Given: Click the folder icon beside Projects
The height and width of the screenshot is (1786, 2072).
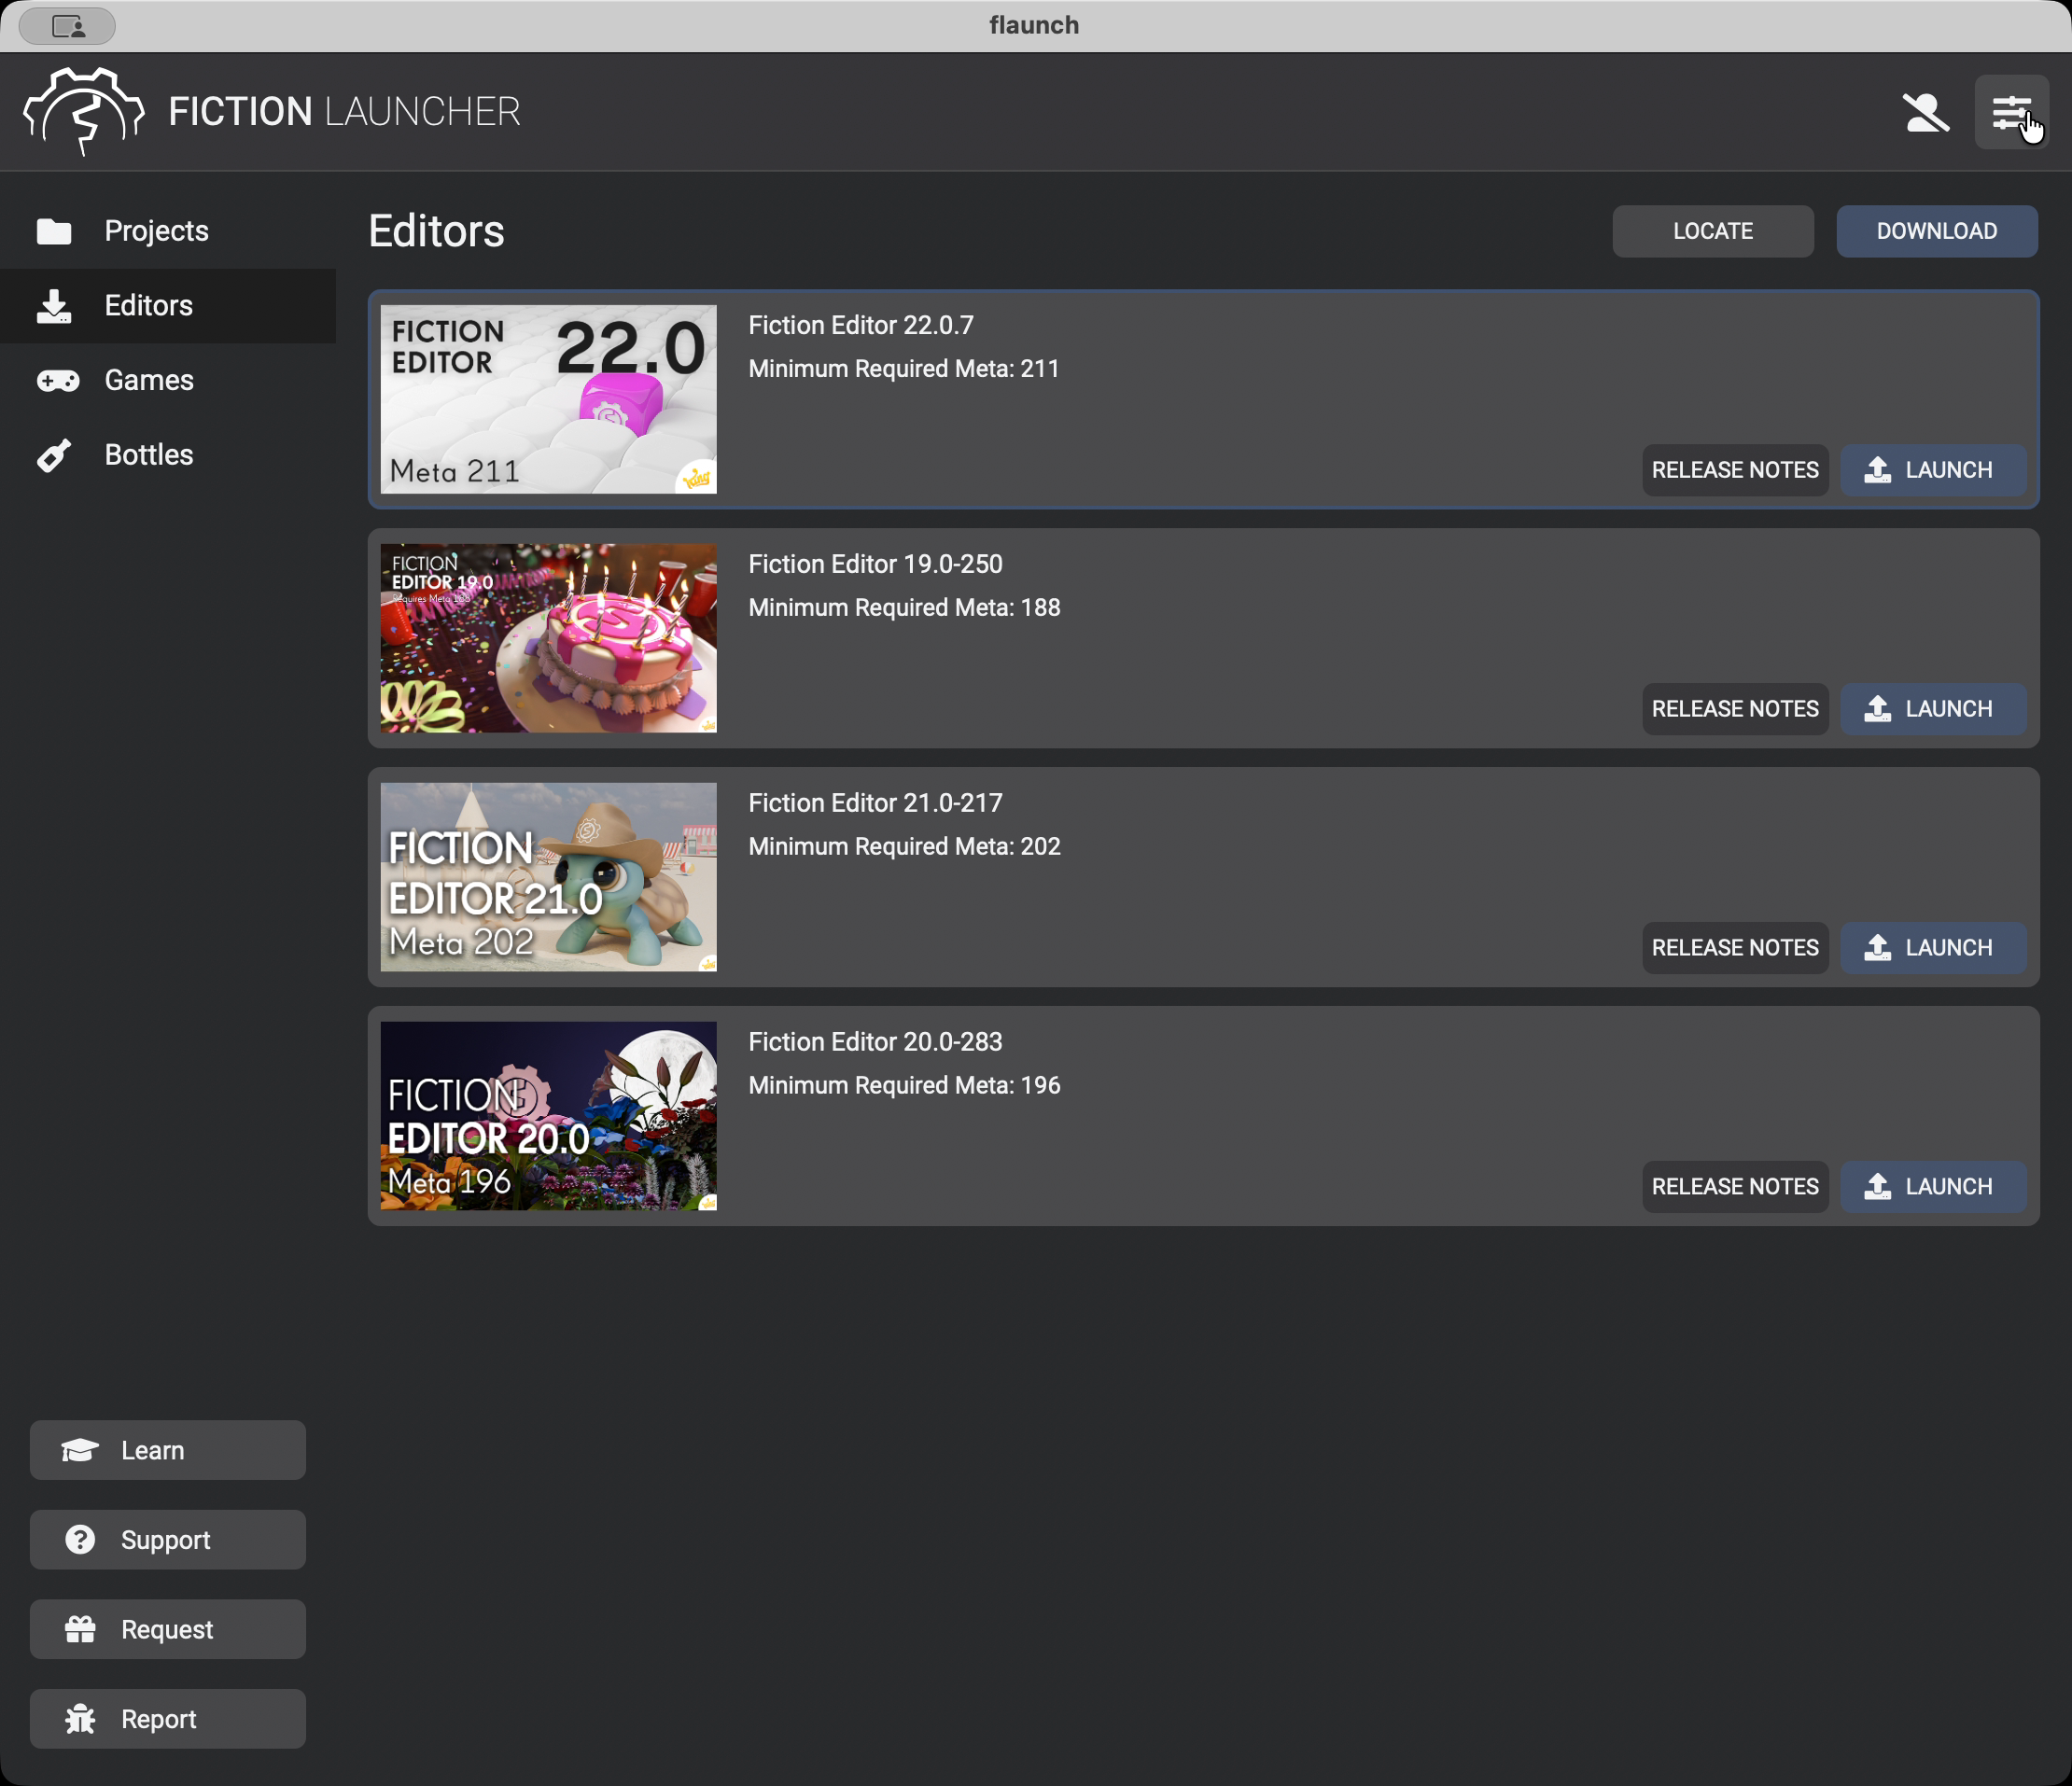Looking at the screenshot, I should click(x=54, y=231).
